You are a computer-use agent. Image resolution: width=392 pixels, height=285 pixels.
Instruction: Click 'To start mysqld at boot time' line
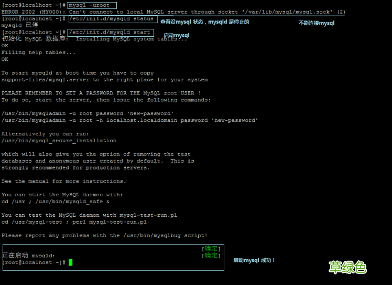click(x=78, y=73)
